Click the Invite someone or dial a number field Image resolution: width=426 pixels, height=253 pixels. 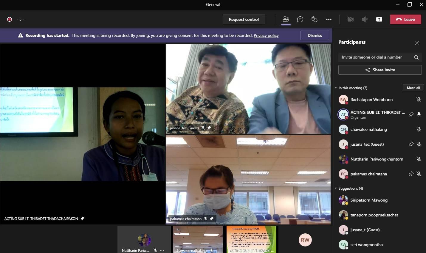click(380, 57)
